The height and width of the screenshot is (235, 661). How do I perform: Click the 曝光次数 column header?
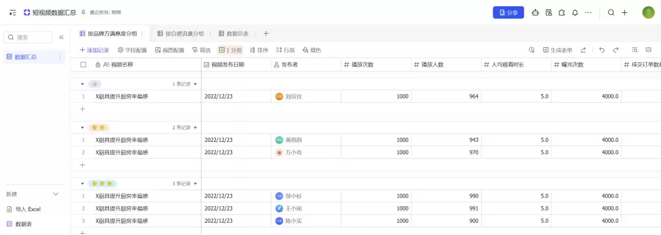pyautogui.click(x=586, y=64)
